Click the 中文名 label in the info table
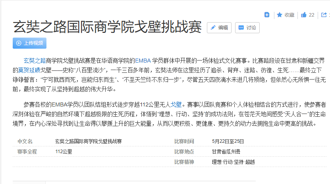Image resolution: width=330 pixels, height=184 pixels. (x=25, y=141)
